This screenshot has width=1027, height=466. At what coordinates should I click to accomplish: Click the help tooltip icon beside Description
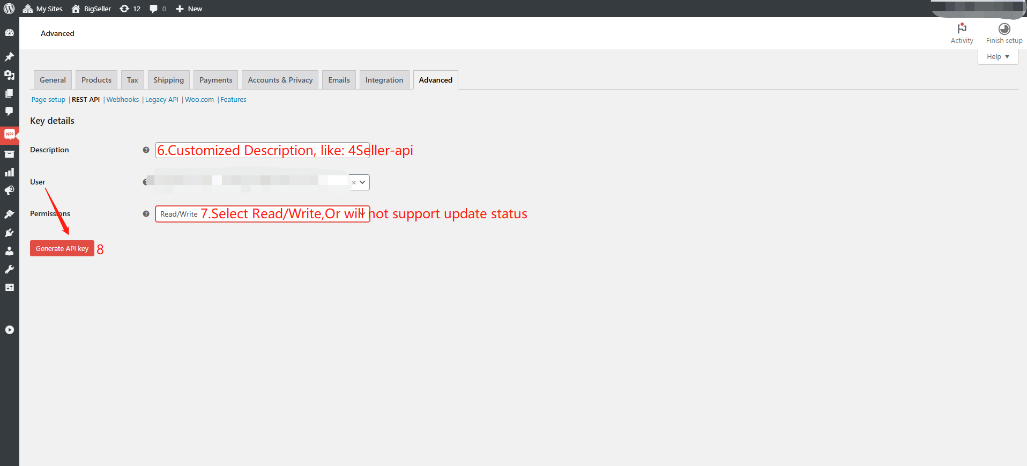(146, 150)
